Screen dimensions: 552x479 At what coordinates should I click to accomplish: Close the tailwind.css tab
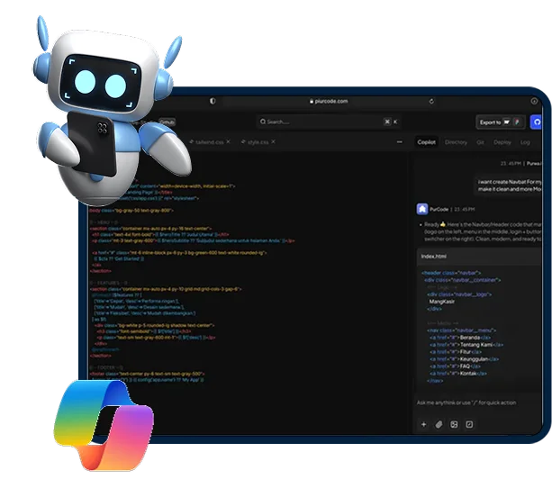pos(229,141)
